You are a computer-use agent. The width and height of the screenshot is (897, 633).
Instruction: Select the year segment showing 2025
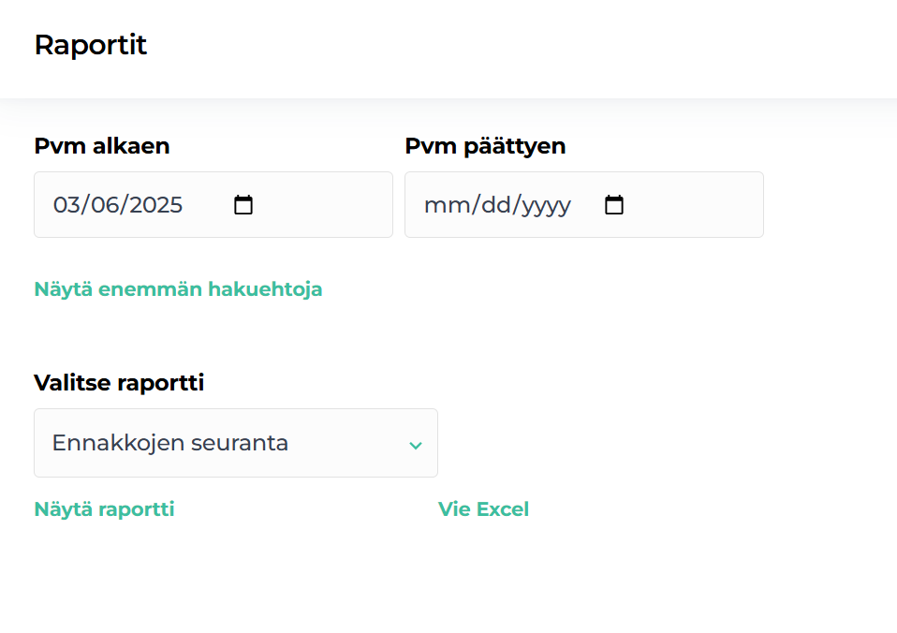(154, 205)
